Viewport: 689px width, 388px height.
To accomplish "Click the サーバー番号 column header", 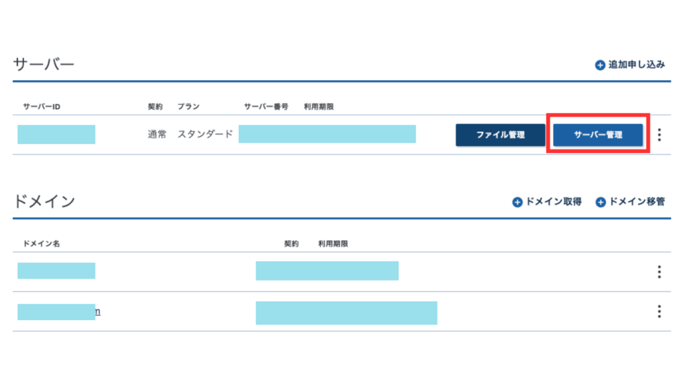I will [x=266, y=107].
